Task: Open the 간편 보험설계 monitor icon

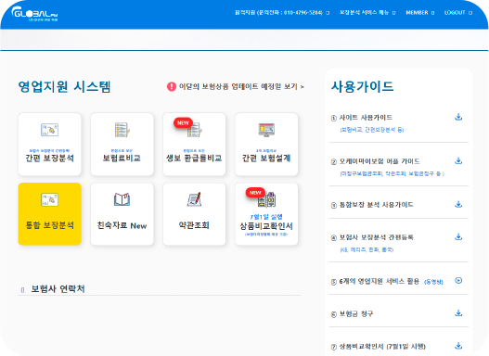Action: [266, 130]
